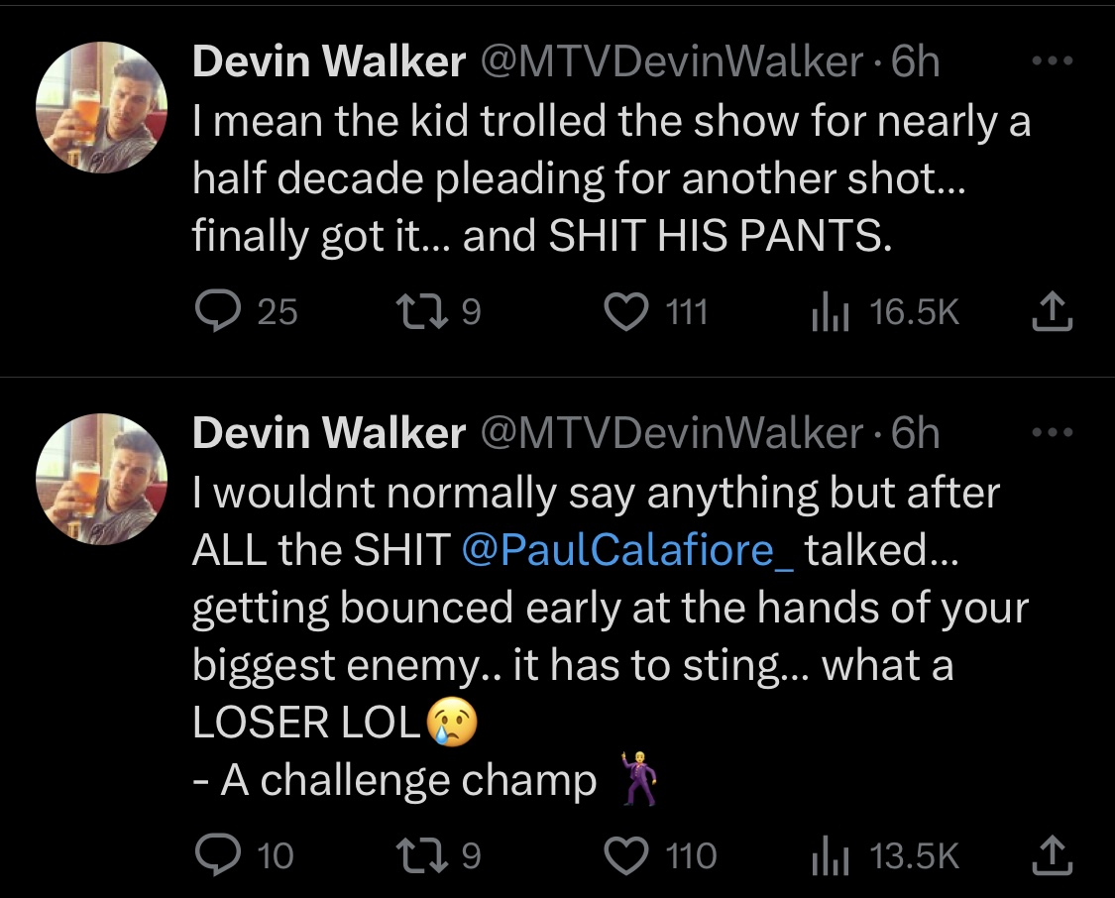Screen dimensions: 1115x898
Task: Click @MTVDevinWalker handle on second tweet
Action: coord(672,433)
